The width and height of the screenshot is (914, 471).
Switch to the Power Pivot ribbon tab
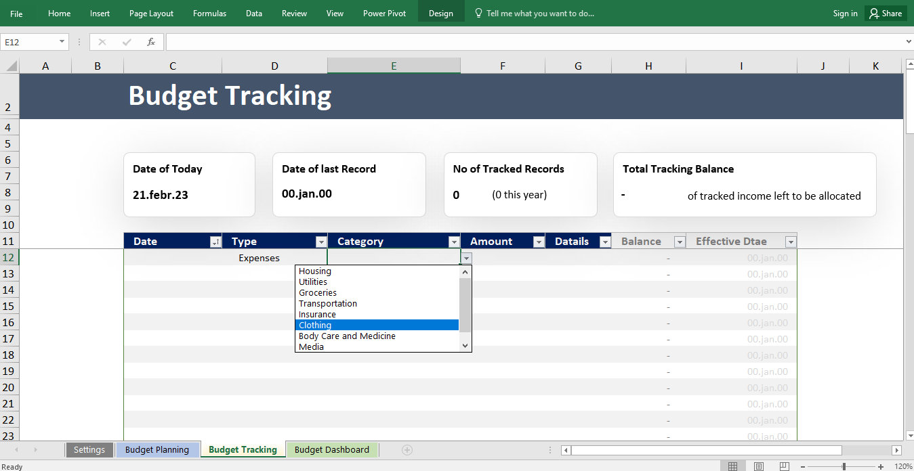tap(384, 13)
